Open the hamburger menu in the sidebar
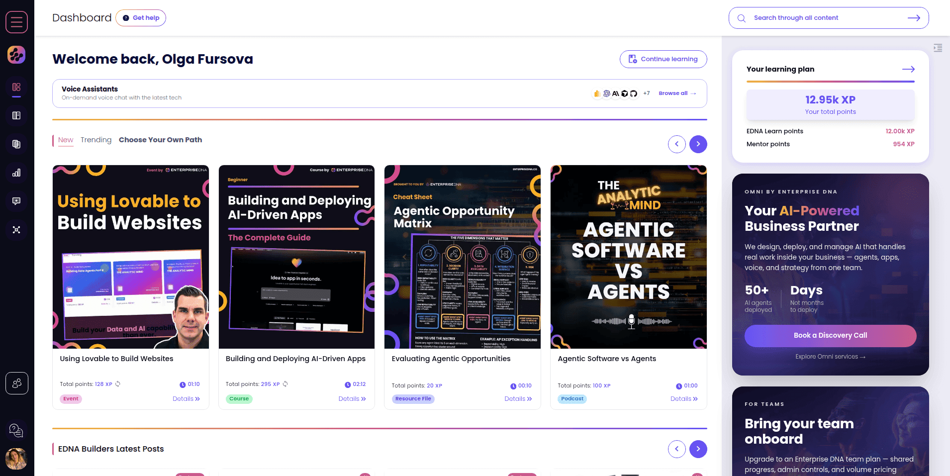The height and width of the screenshot is (476, 950). pos(16,22)
